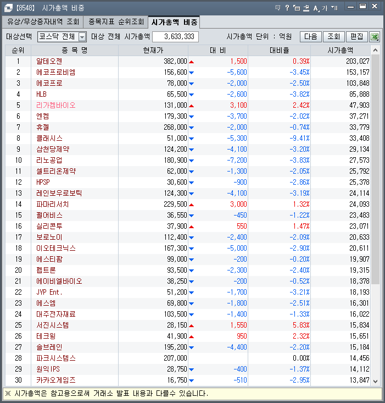Click the Korean font '가' icon

pos(325,8)
